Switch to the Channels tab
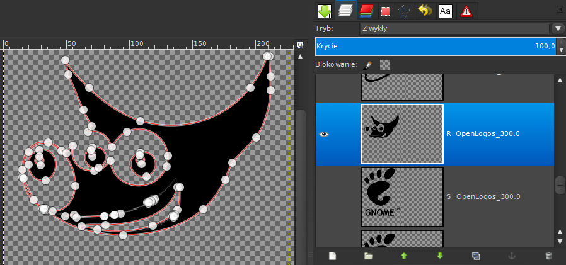566x265 pixels. coord(366,11)
